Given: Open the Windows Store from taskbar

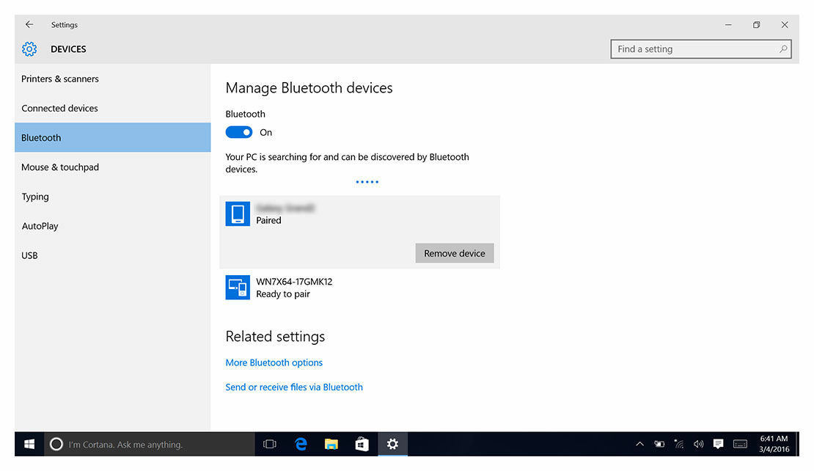Looking at the screenshot, I should pyautogui.click(x=362, y=444).
